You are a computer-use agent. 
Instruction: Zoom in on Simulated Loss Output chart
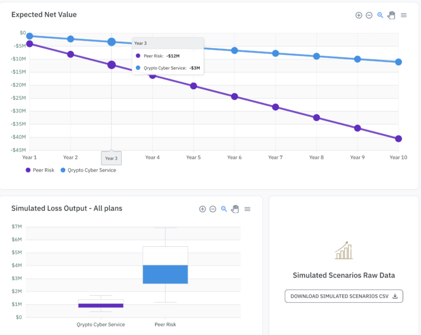(202, 209)
